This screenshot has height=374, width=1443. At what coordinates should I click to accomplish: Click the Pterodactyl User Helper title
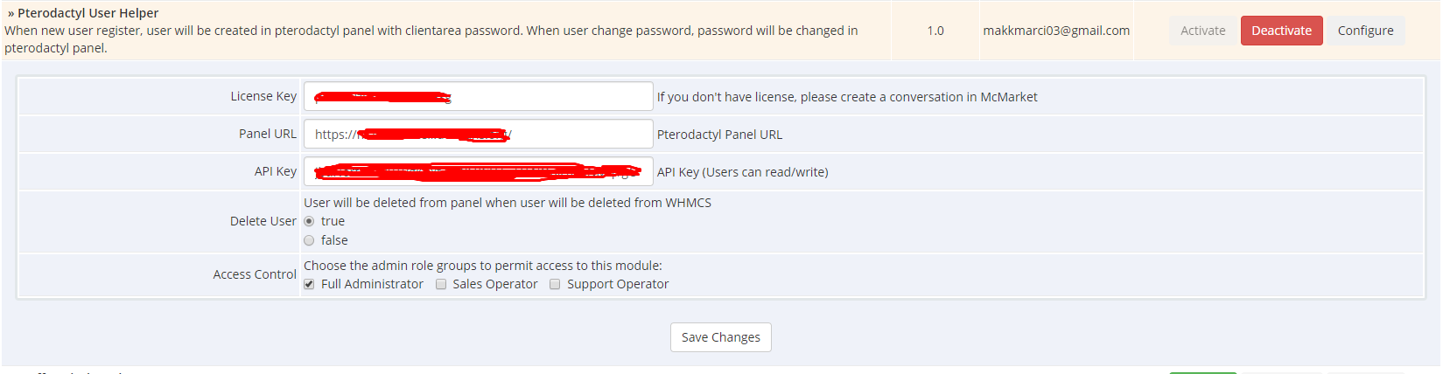88,13
